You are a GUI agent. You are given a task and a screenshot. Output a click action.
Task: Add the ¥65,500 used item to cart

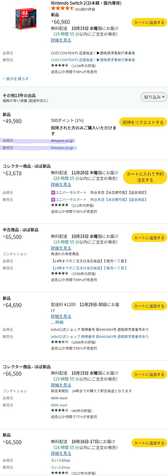point(149,238)
